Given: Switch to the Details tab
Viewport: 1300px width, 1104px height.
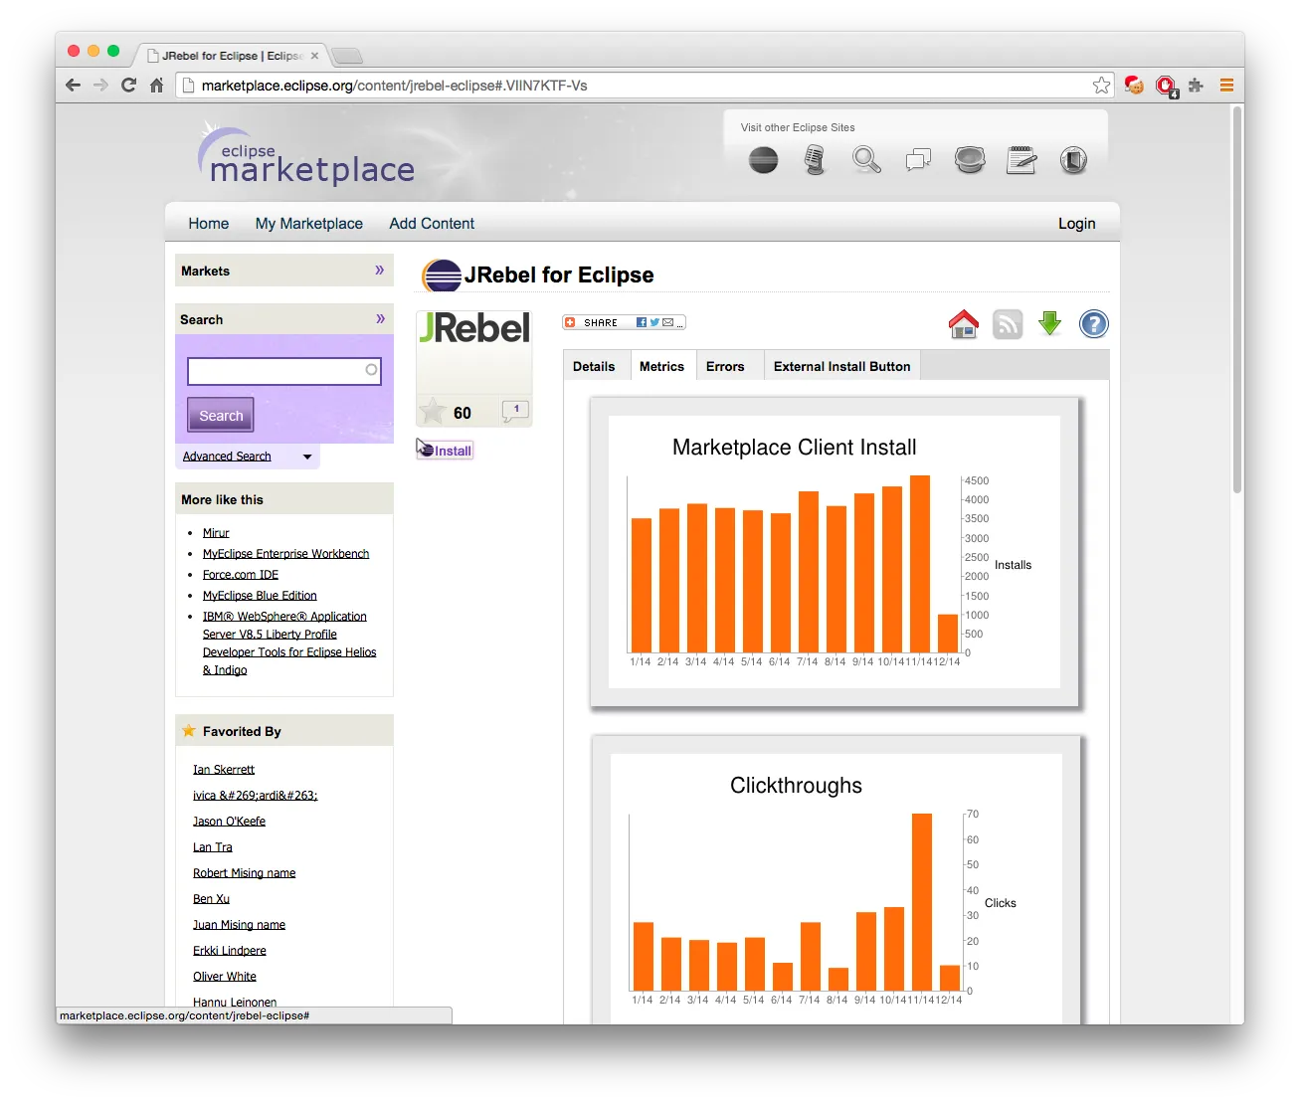Looking at the screenshot, I should [x=594, y=366].
